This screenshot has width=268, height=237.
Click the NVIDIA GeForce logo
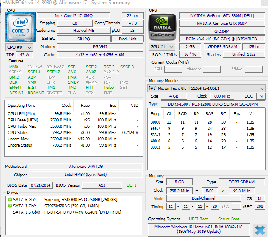click(x=162, y=27)
